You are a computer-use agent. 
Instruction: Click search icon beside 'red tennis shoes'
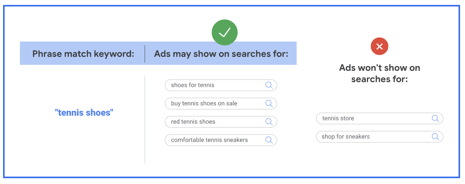click(269, 122)
